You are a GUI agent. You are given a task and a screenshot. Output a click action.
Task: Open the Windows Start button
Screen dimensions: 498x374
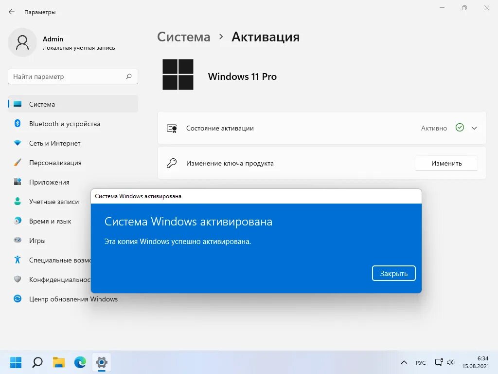click(16, 362)
